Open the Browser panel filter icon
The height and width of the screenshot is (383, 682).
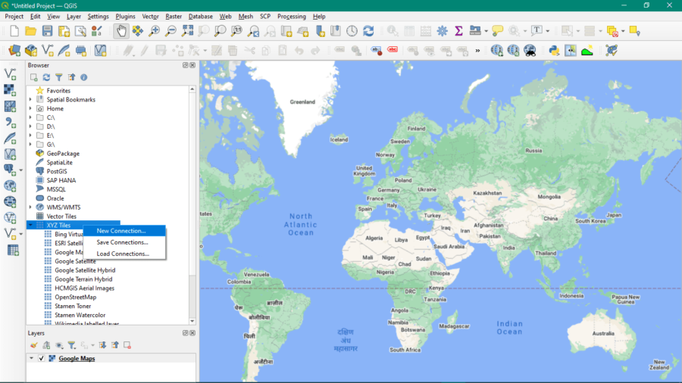pyautogui.click(x=58, y=77)
